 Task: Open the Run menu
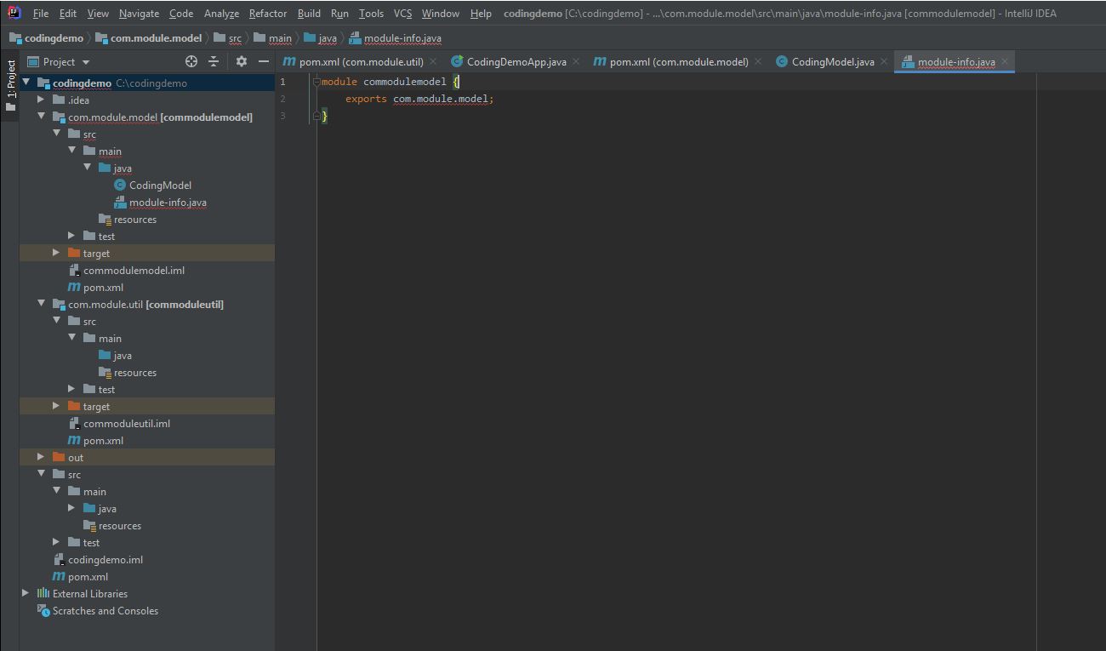click(339, 14)
